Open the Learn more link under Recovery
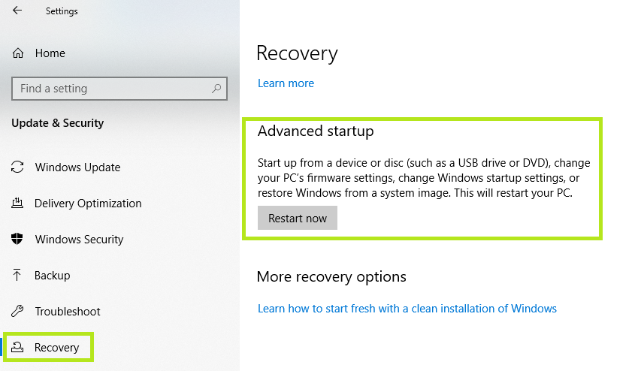This screenshot has width=641, height=371. coord(286,83)
